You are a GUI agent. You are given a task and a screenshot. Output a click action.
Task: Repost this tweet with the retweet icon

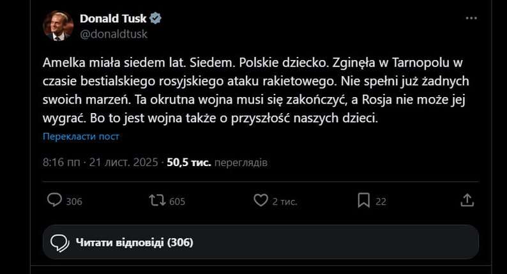tap(156, 201)
